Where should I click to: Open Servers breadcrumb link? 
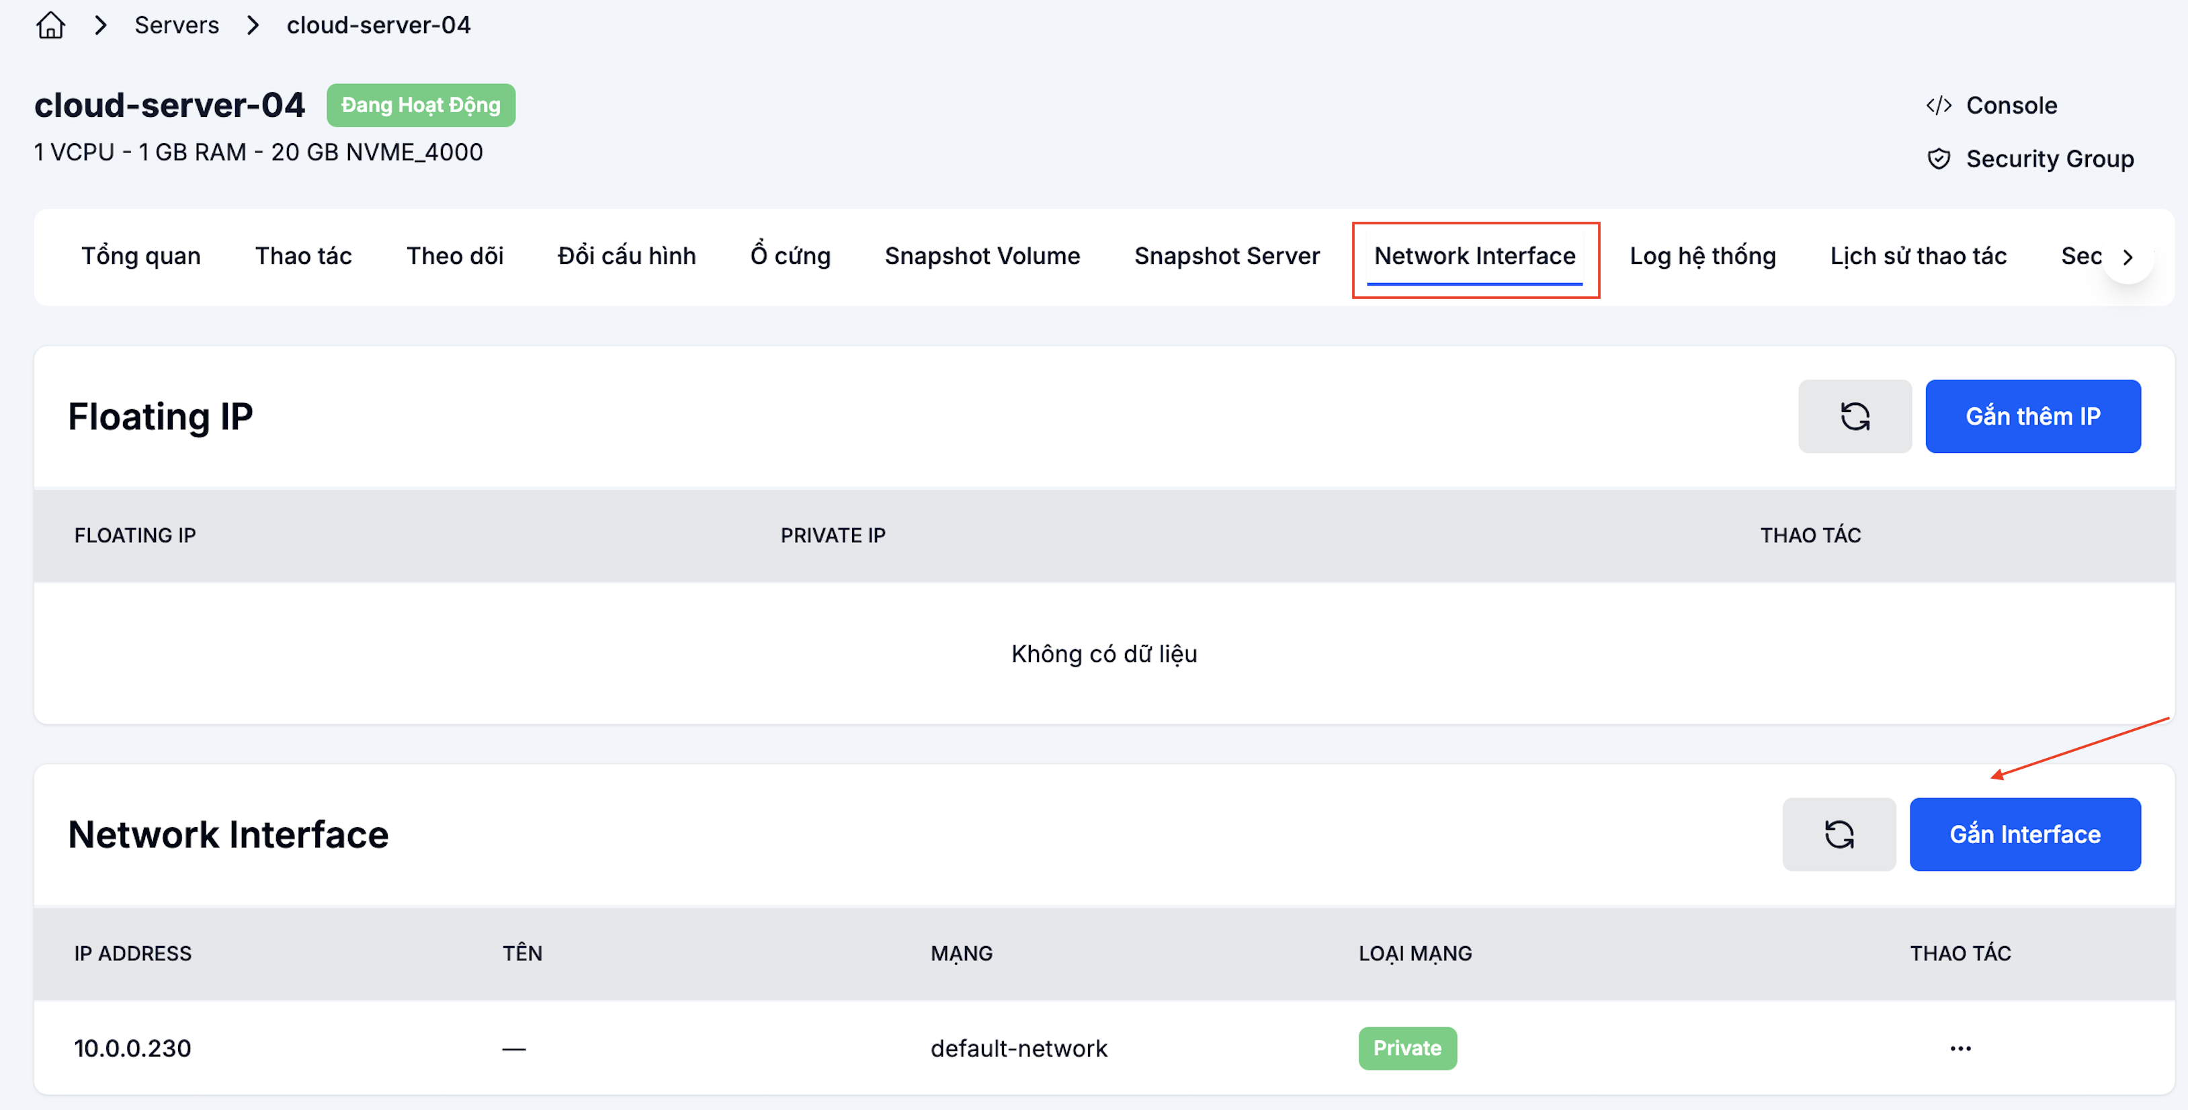[177, 26]
